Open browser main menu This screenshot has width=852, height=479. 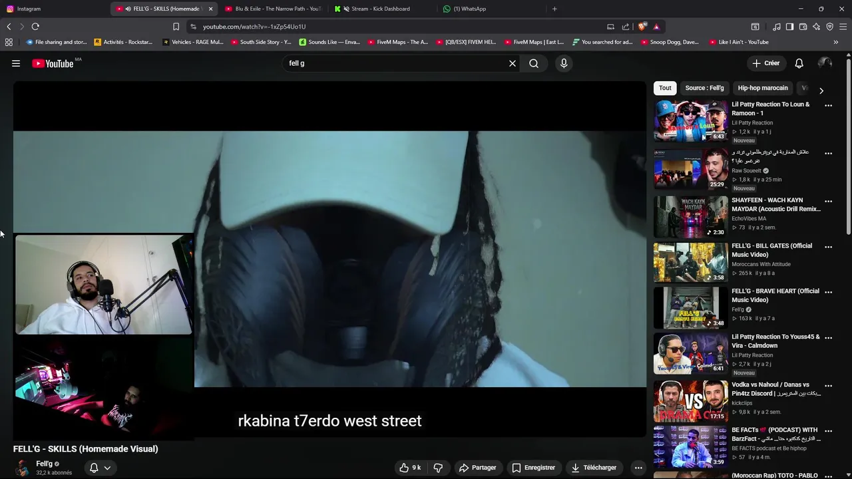(x=843, y=27)
